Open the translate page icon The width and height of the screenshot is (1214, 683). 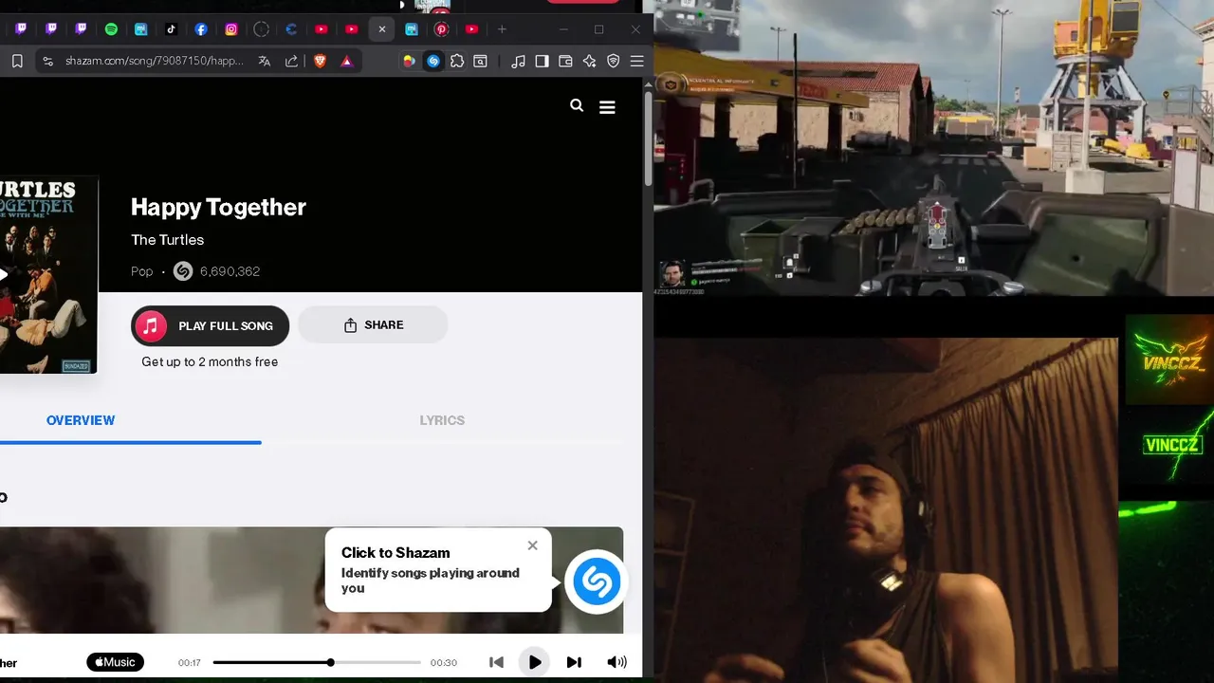click(x=265, y=61)
